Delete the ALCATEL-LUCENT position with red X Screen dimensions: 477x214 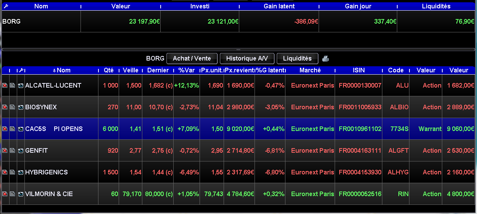pyautogui.click(x=5, y=86)
